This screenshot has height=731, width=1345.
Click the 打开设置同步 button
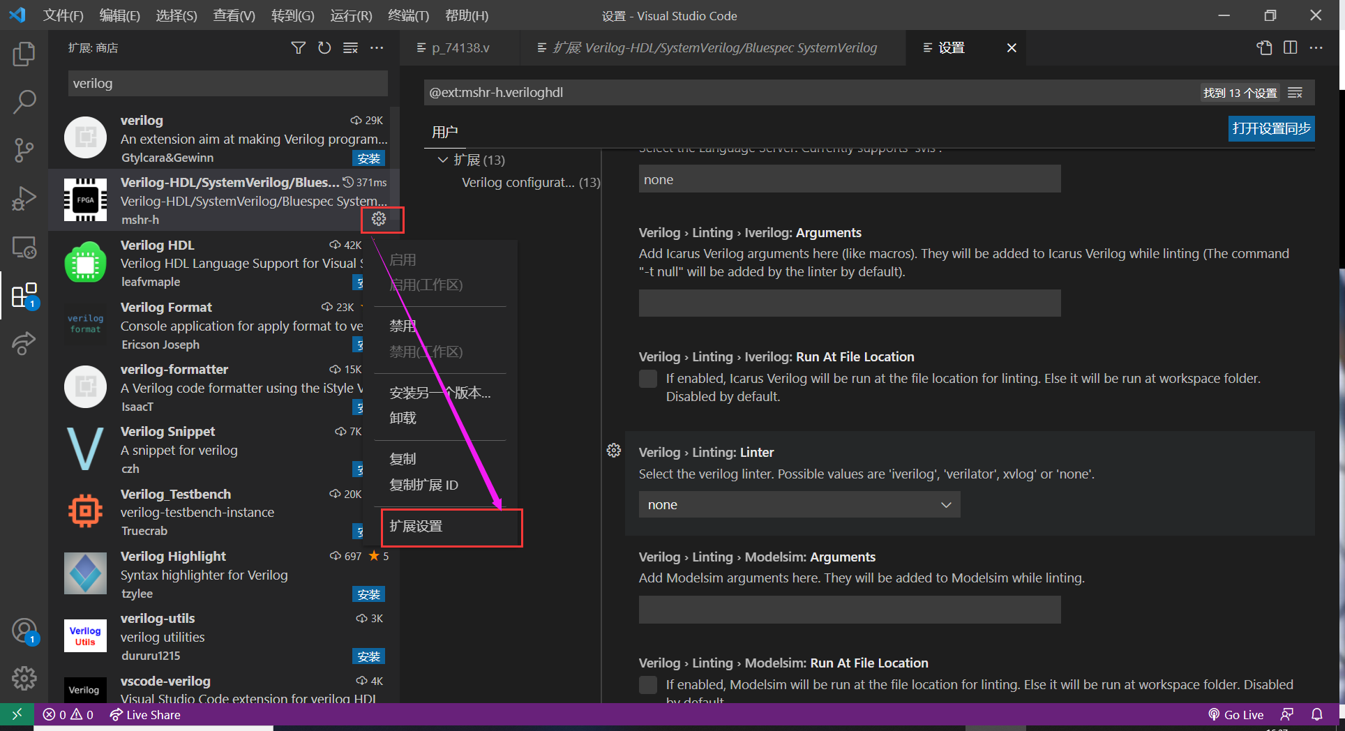click(1271, 128)
